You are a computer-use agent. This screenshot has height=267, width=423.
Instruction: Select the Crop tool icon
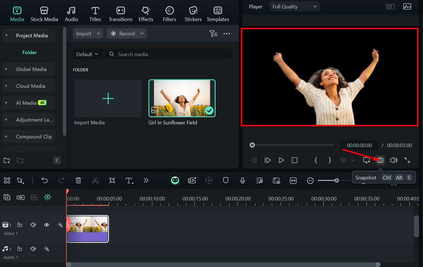[x=112, y=181]
